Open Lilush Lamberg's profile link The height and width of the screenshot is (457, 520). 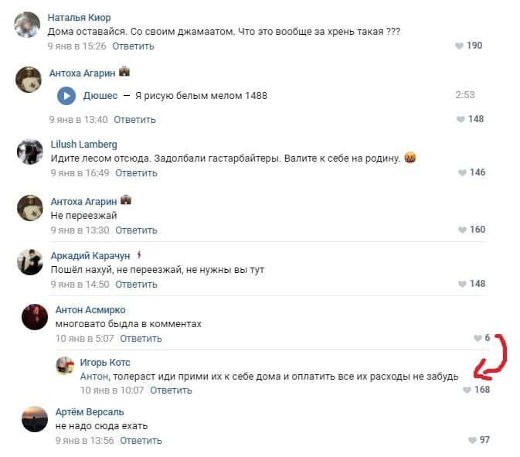pos(84,145)
